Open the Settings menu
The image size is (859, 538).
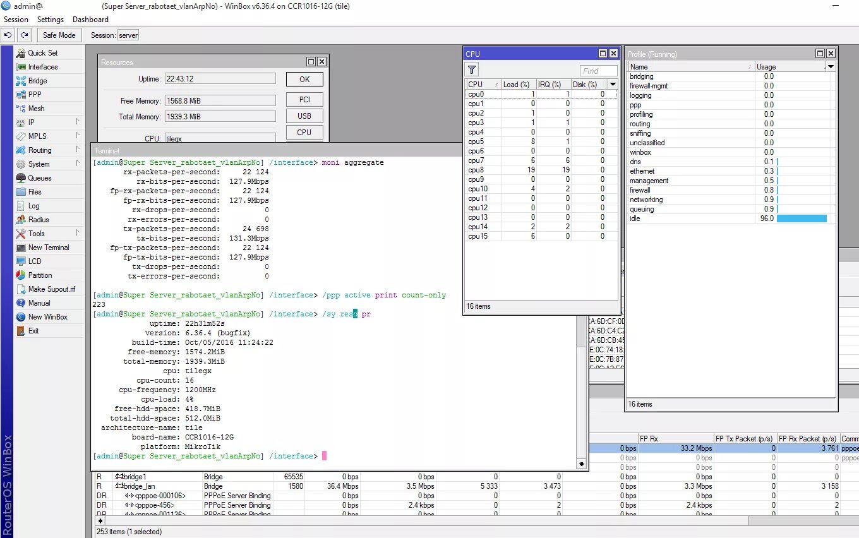[x=51, y=20]
